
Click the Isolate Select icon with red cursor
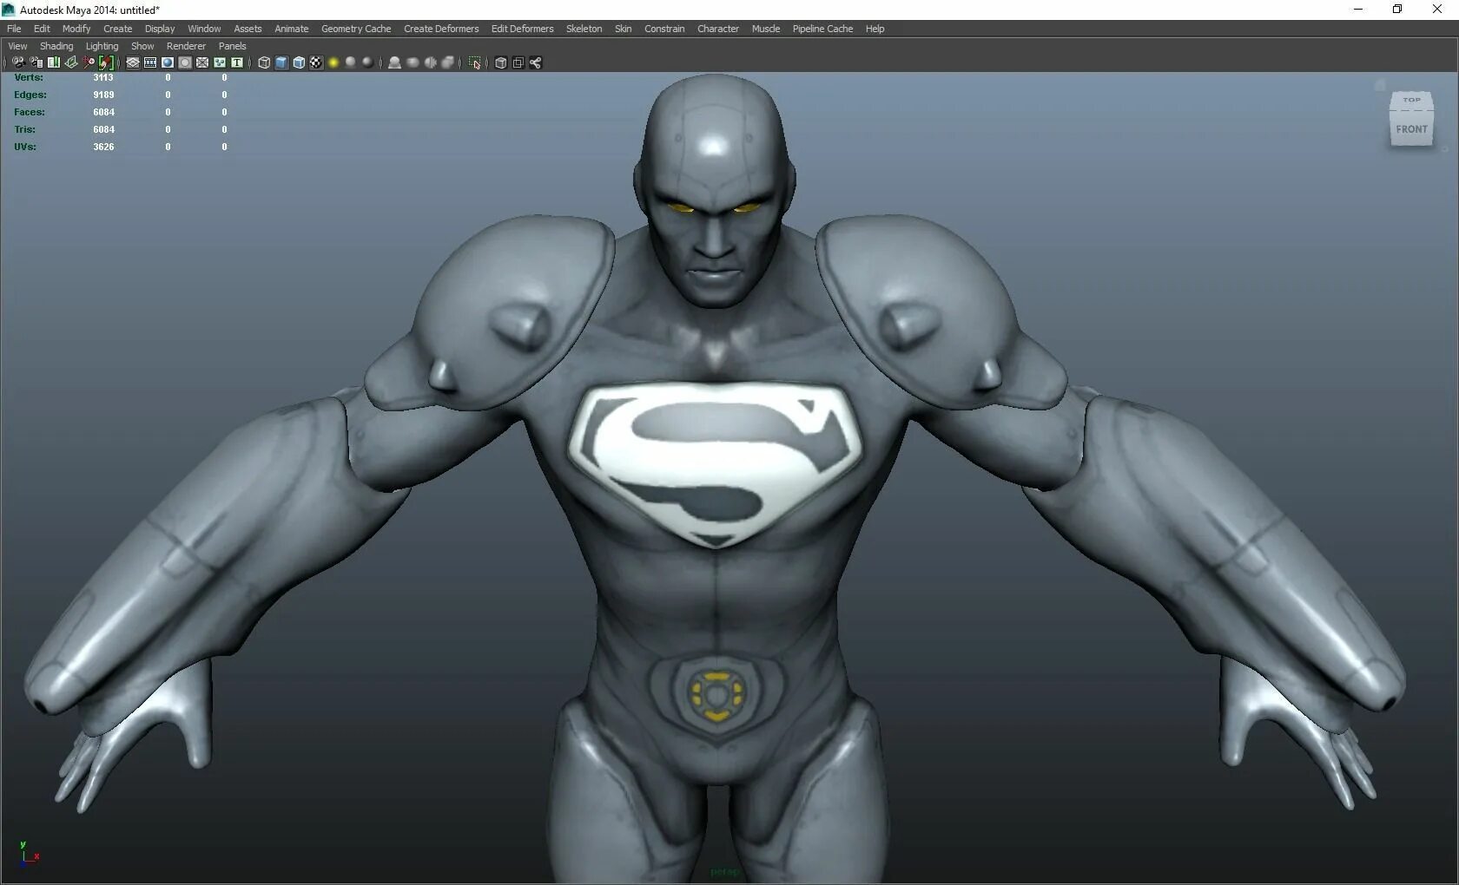pyautogui.click(x=475, y=62)
